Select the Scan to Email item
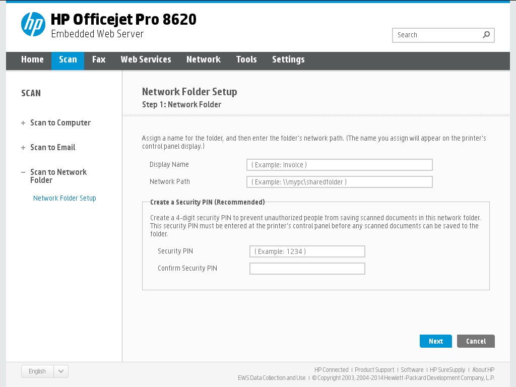This screenshot has width=516, height=387. coord(52,148)
